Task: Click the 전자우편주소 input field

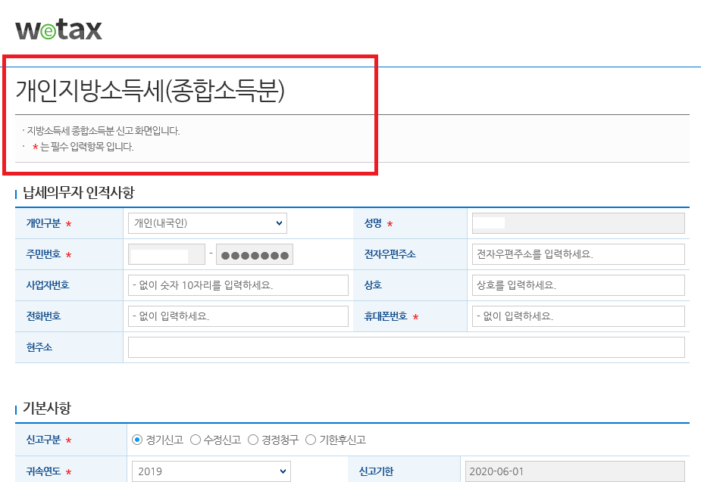Action: pos(578,254)
